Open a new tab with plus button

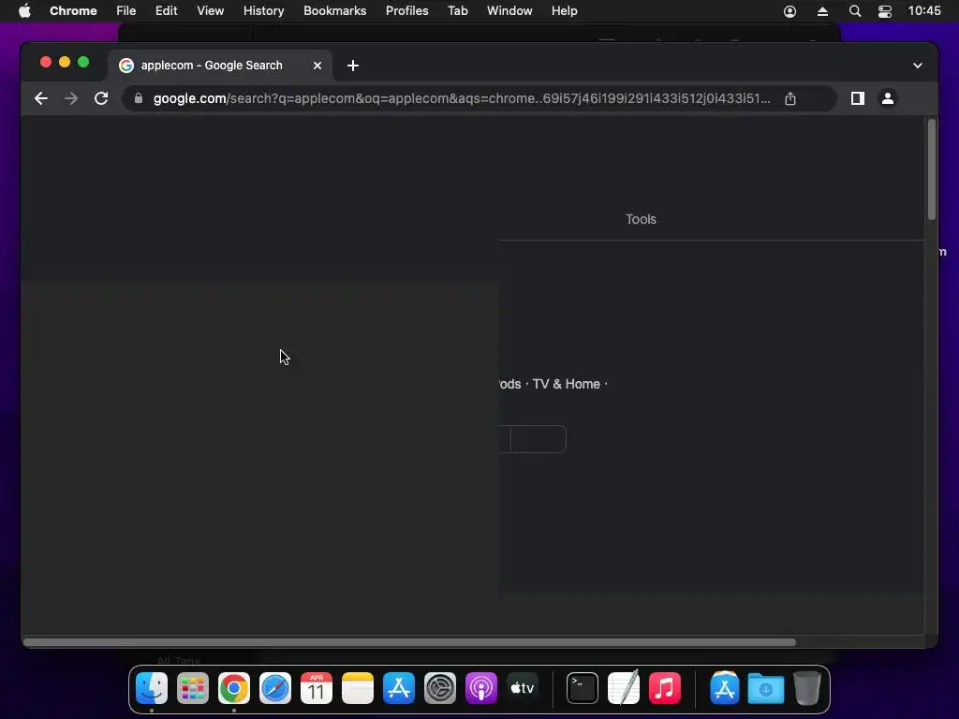click(353, 66)
